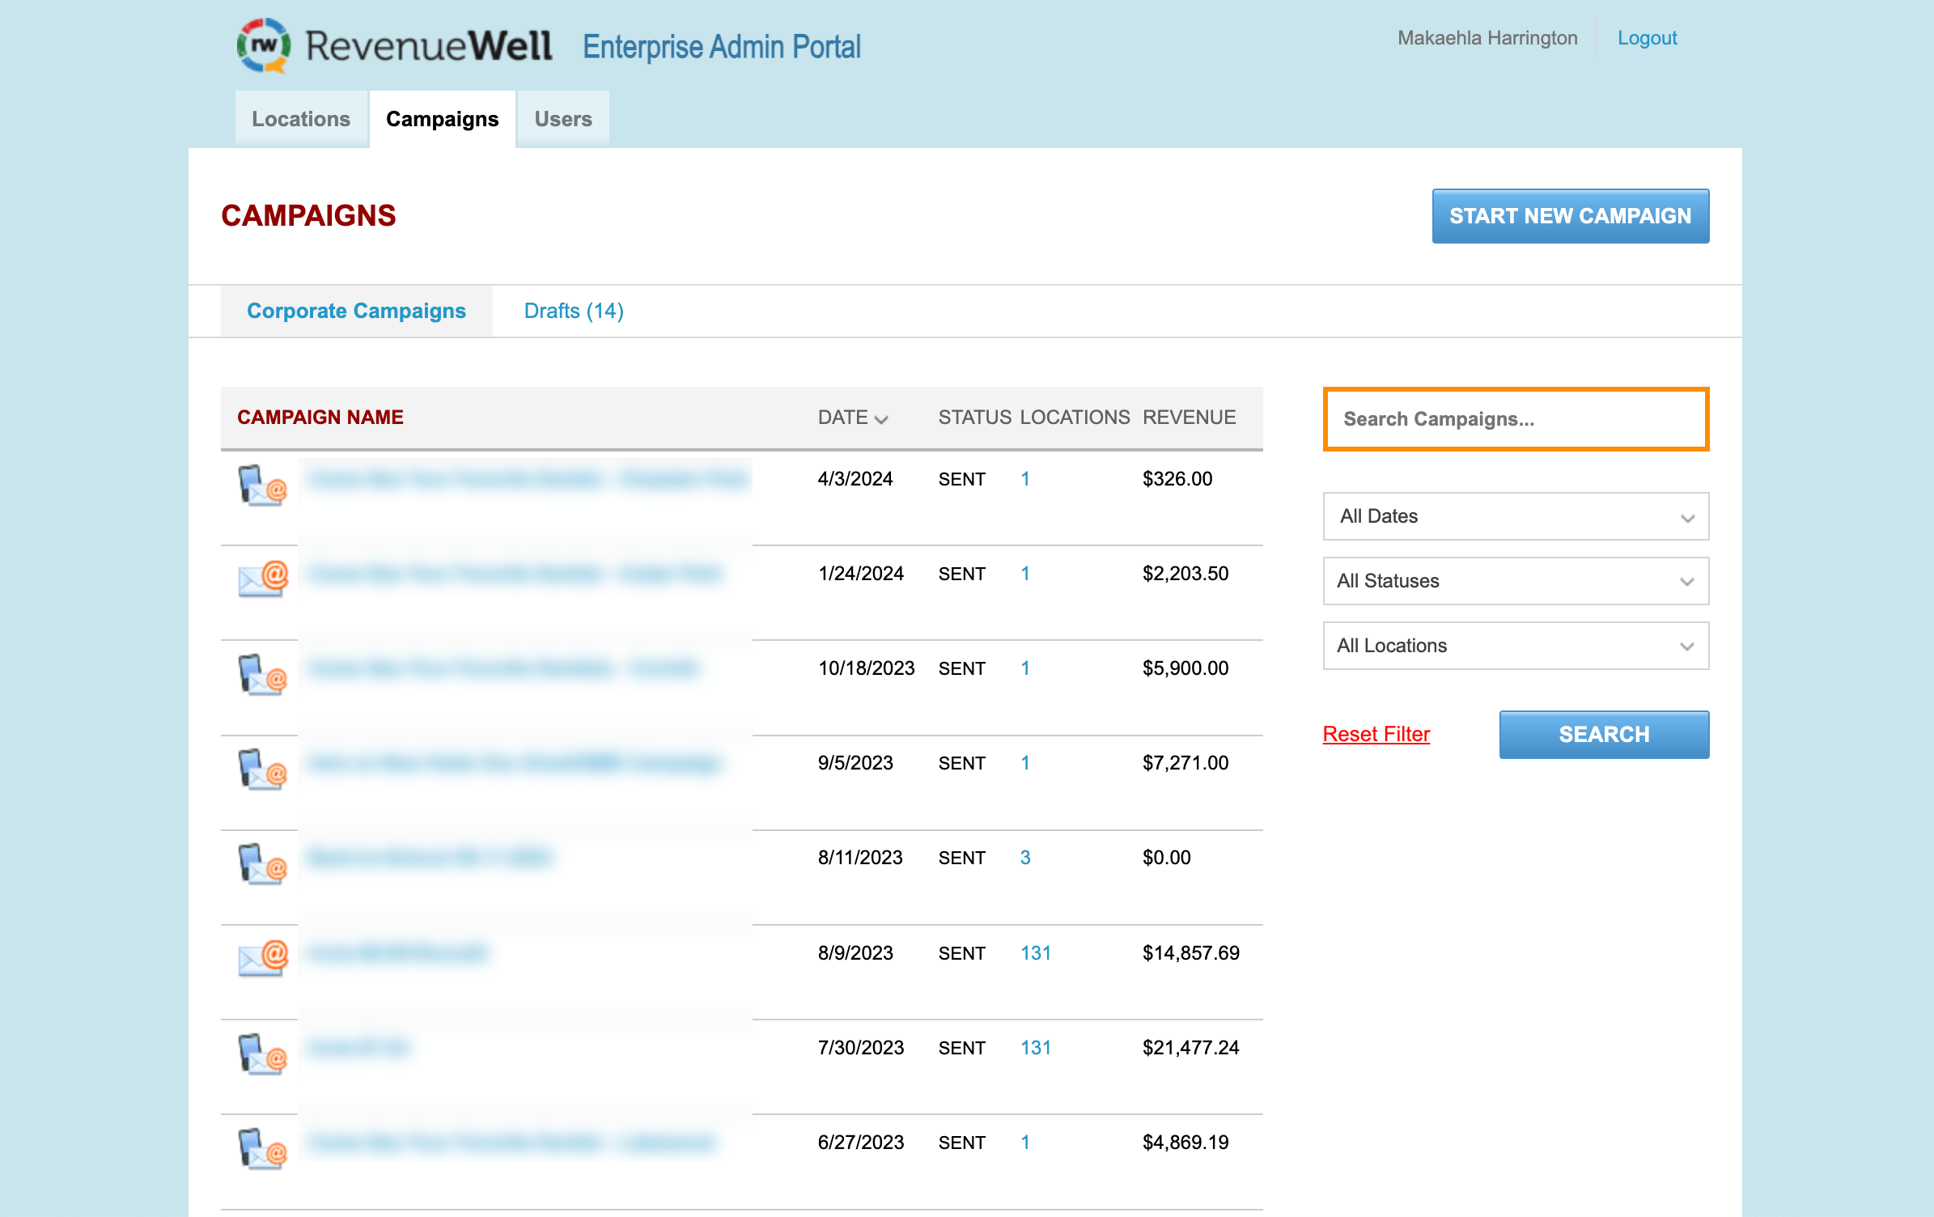Open the campaign name link dated 9/5/2023
The width and height of the screenshot is (1934, 1217).
point(514,763)
